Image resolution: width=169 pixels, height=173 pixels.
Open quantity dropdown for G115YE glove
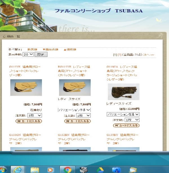[35, 116]
